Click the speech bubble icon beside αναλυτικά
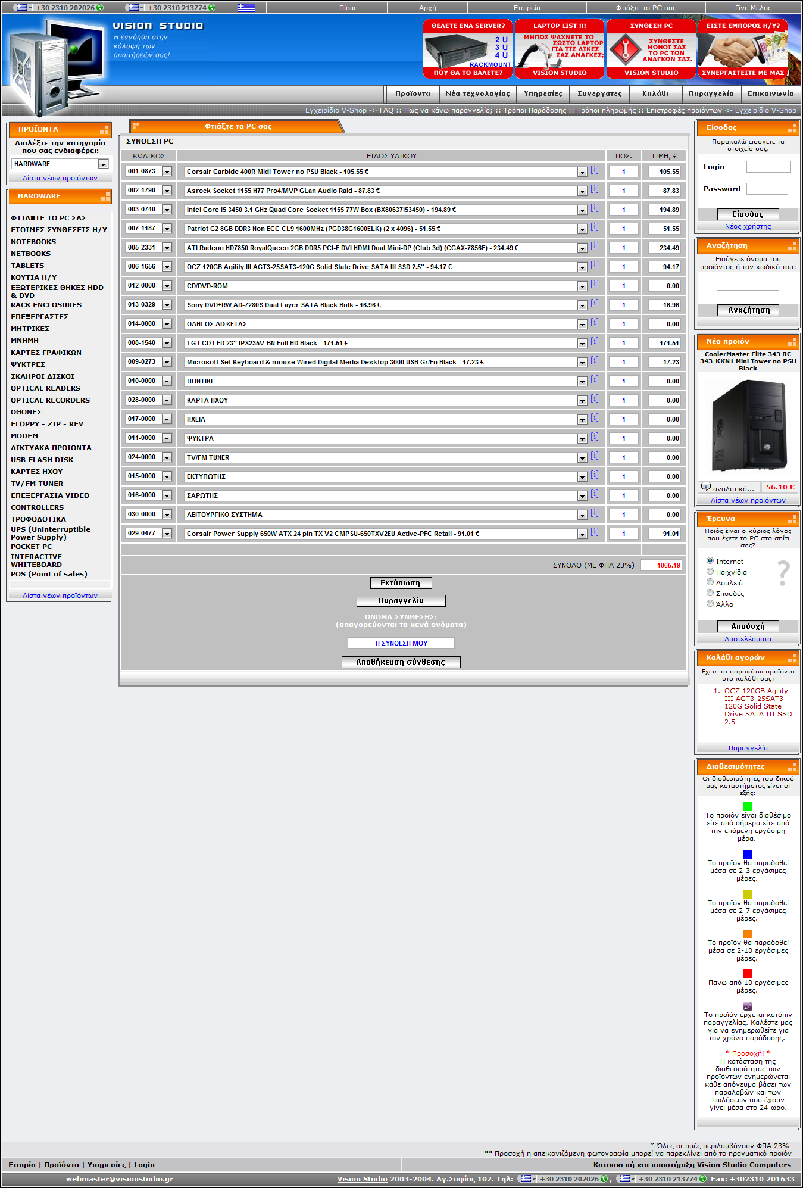The width and height of the screenshot is (803, 1188). (706, 487)
